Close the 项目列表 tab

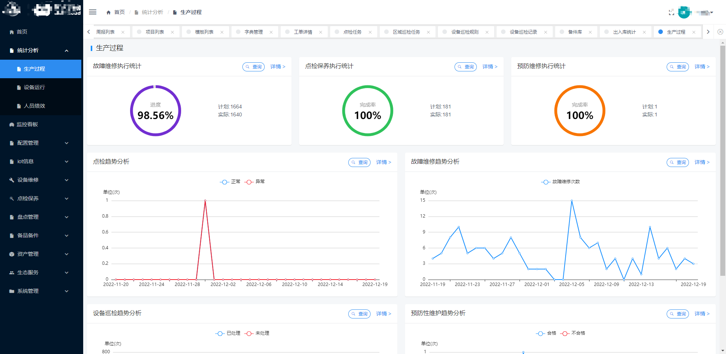pyautogui.click(x=172, y=32)
